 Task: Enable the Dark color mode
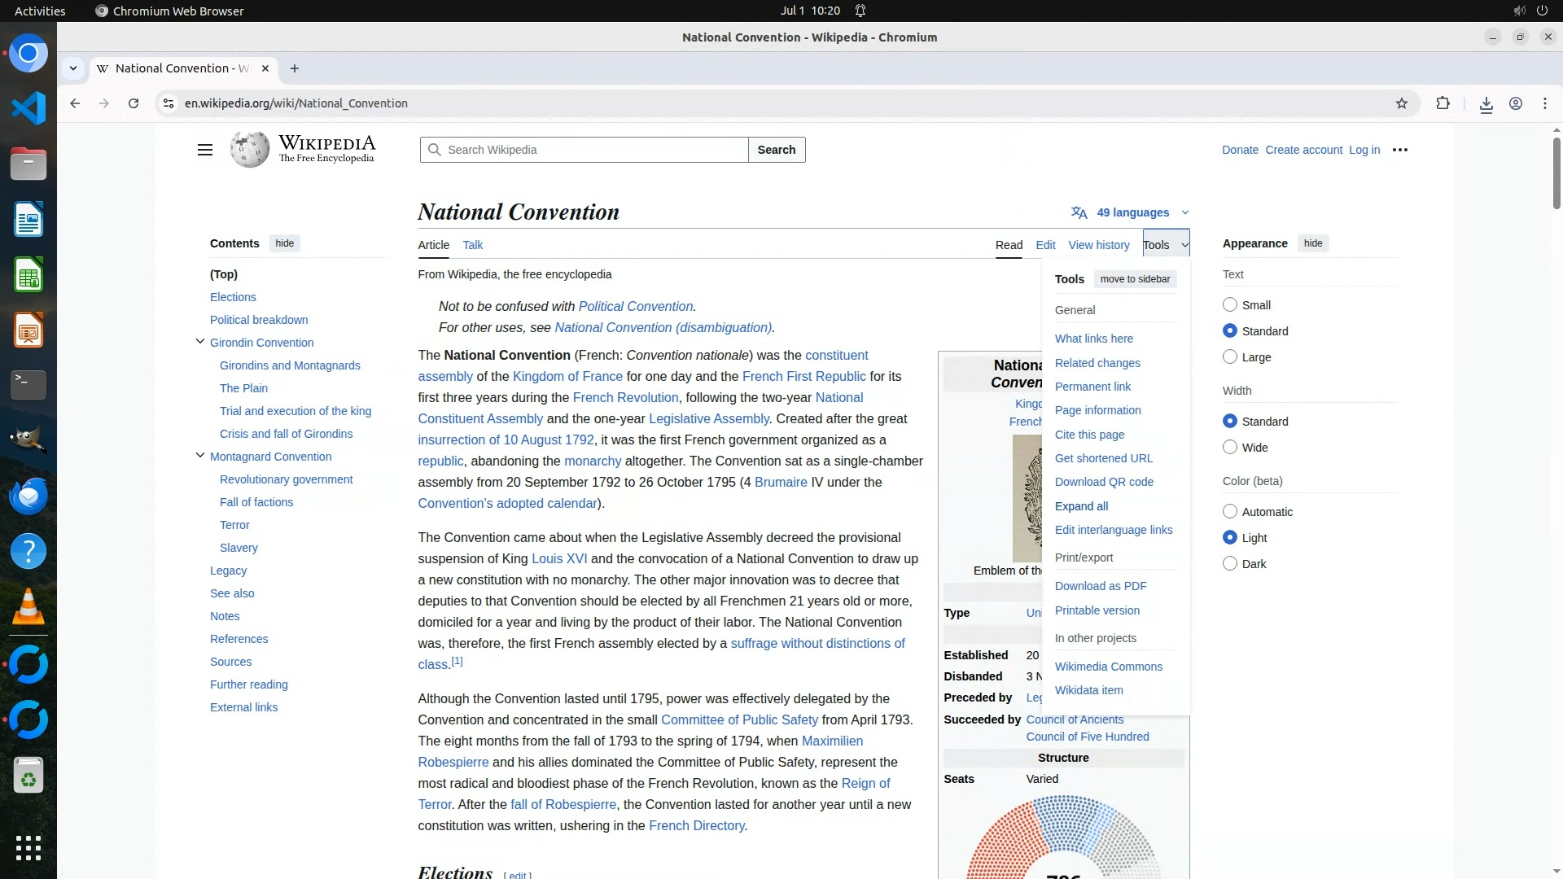[x=1230, y=563]
